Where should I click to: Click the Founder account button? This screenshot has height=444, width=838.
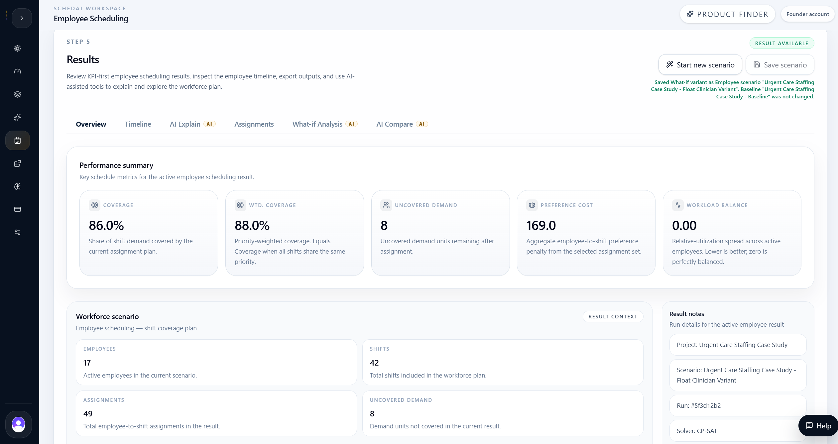808,14
